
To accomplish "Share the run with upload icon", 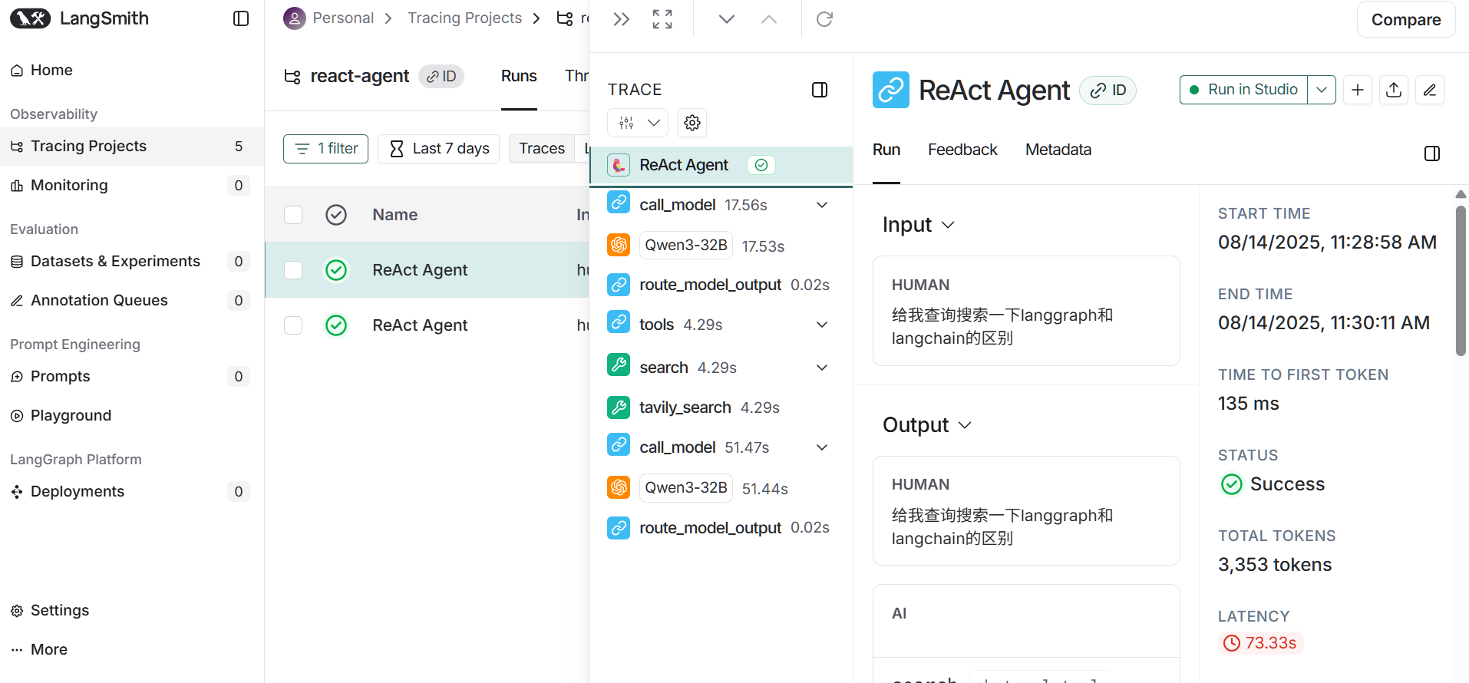I will click(x=1394, y=90).
